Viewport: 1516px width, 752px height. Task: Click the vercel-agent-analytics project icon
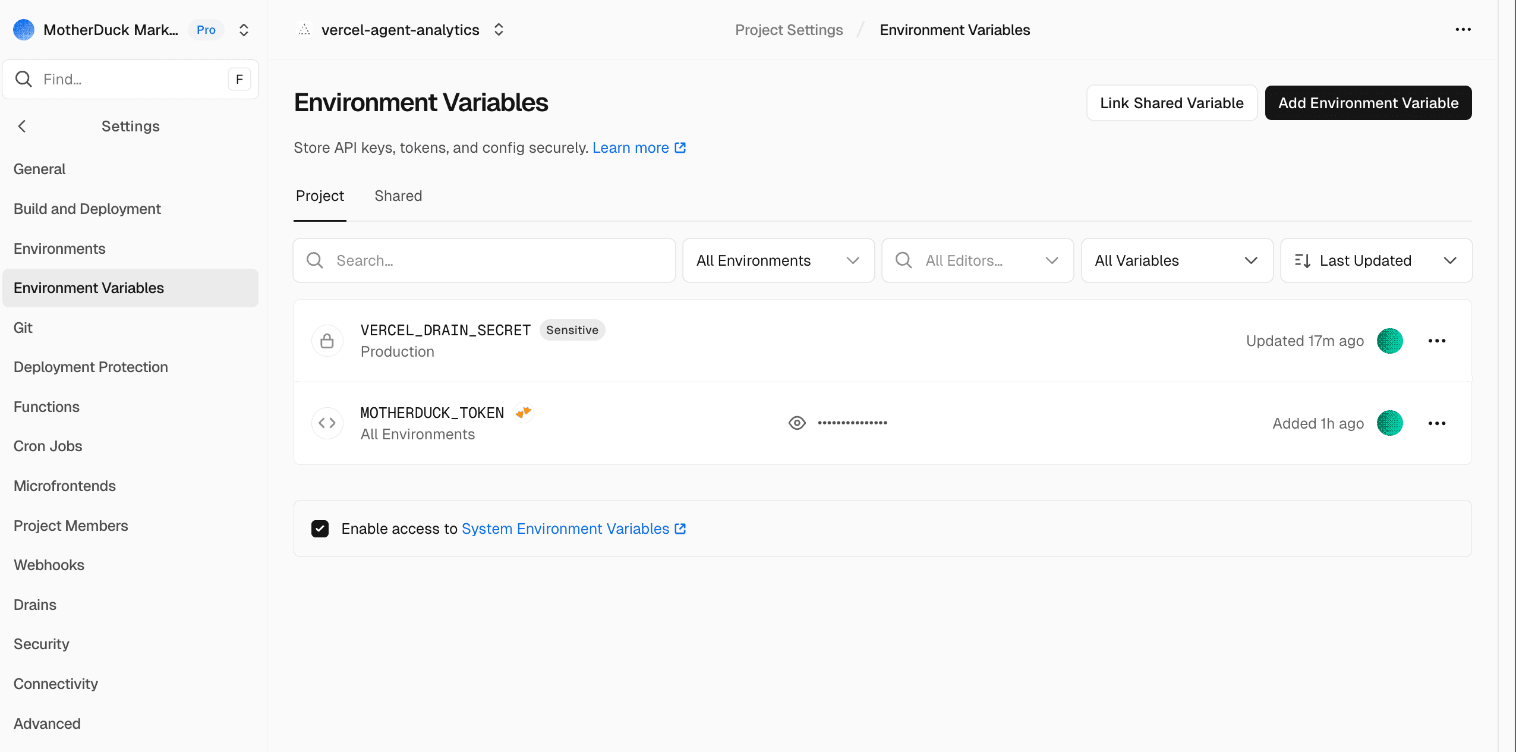304,29
